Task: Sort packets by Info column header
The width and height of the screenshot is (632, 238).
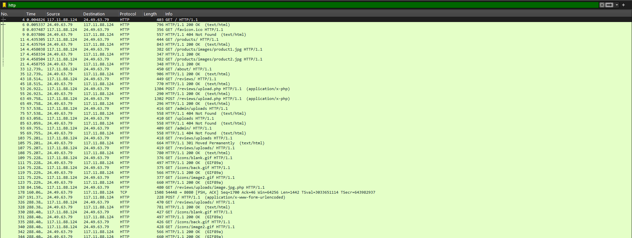Action: (x=398, y=14)
